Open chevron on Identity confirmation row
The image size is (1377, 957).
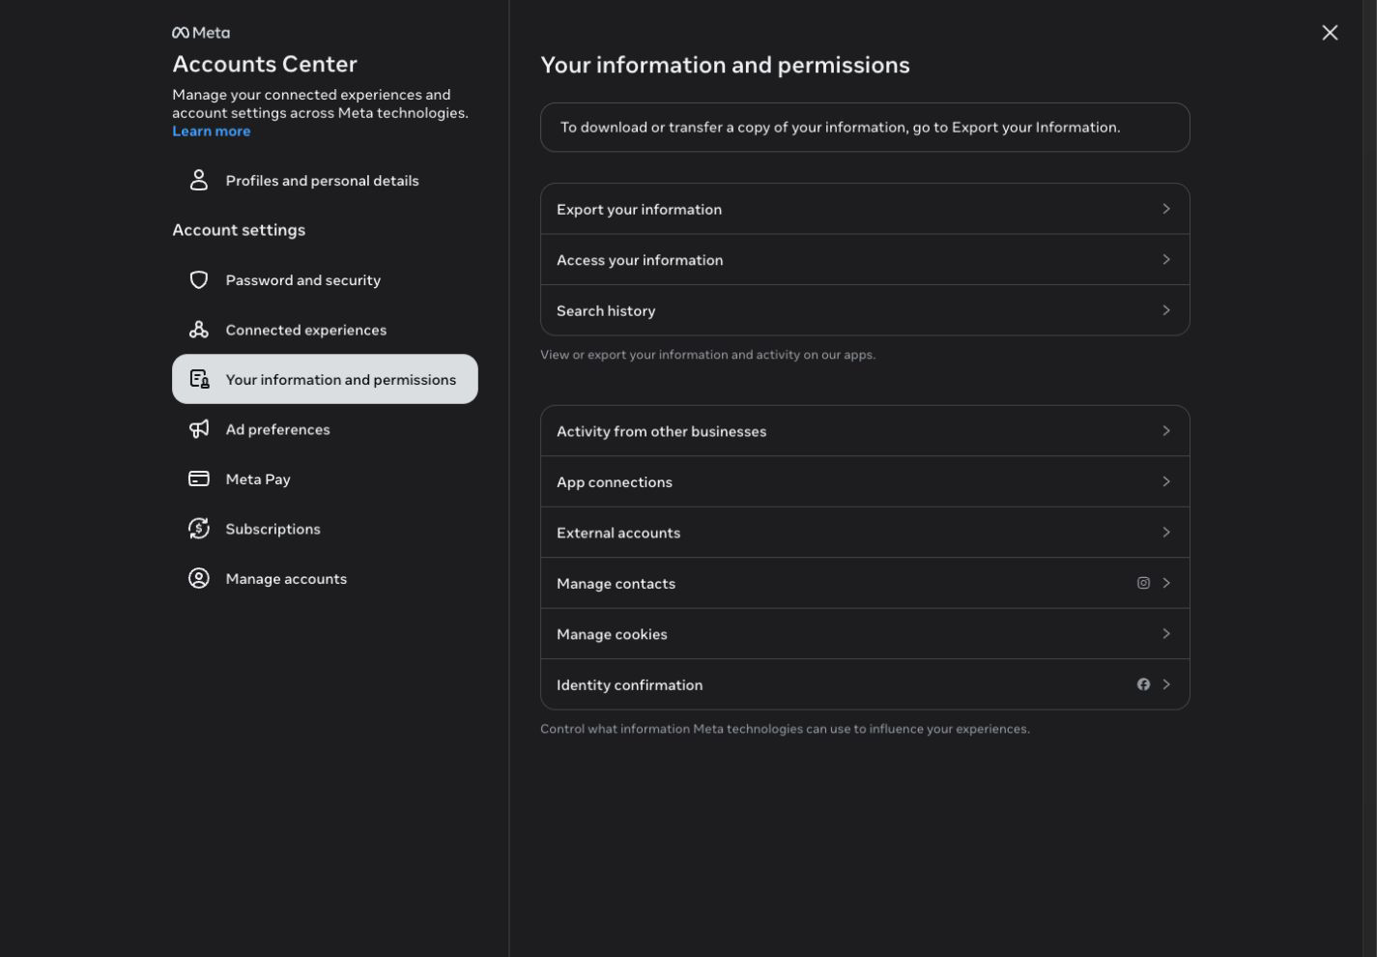coord(1166,684)
